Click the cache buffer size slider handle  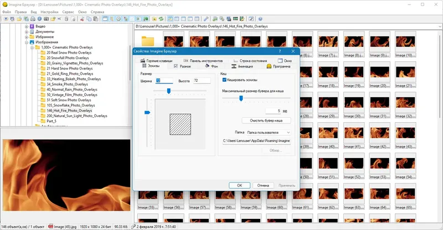(241, 98)
